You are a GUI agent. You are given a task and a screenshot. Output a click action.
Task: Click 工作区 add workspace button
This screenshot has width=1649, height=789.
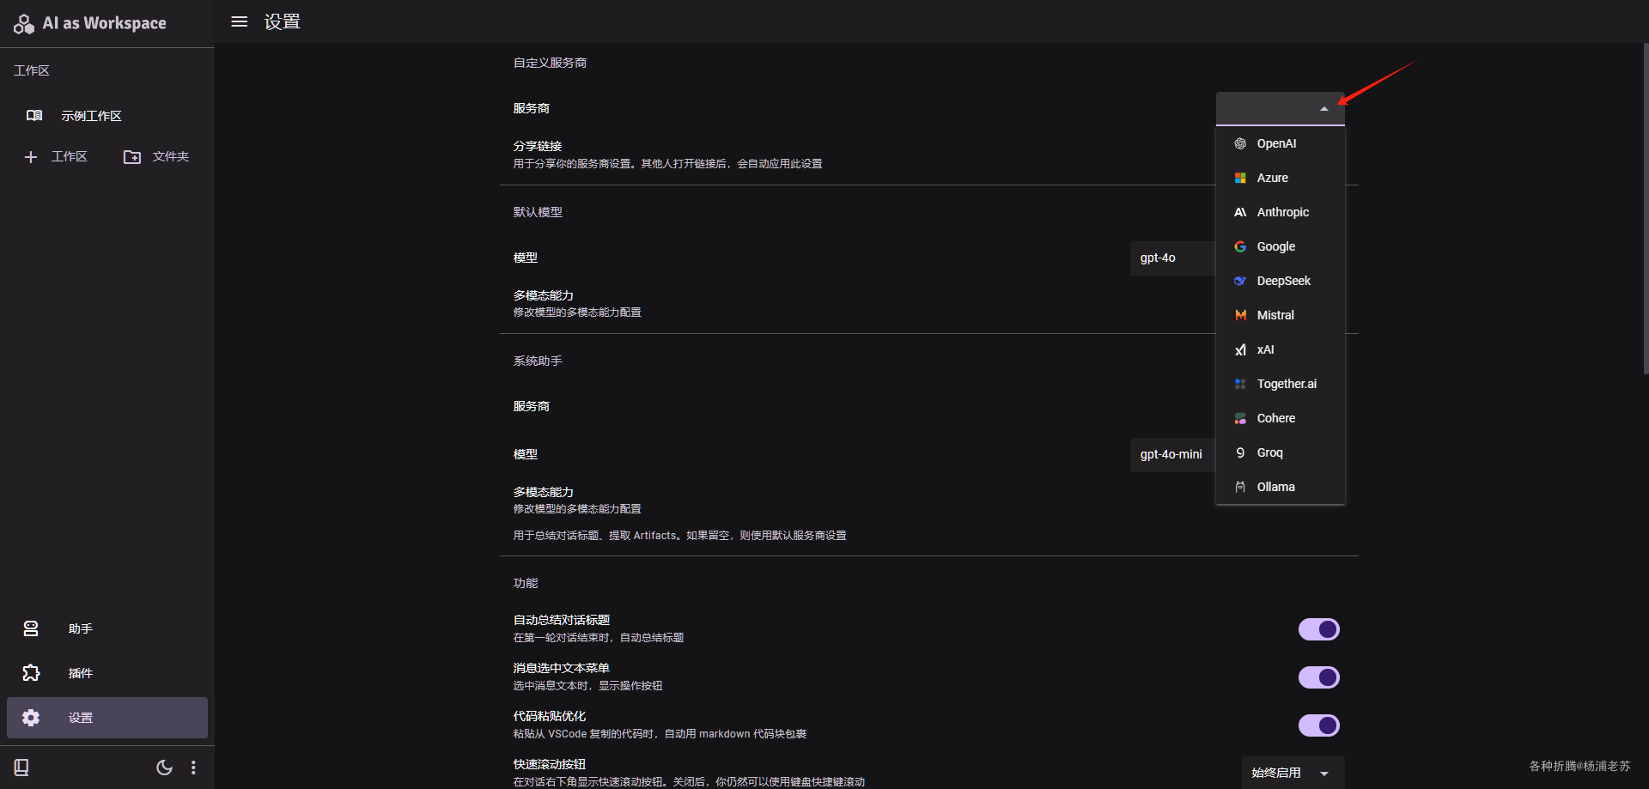(57, 157)
